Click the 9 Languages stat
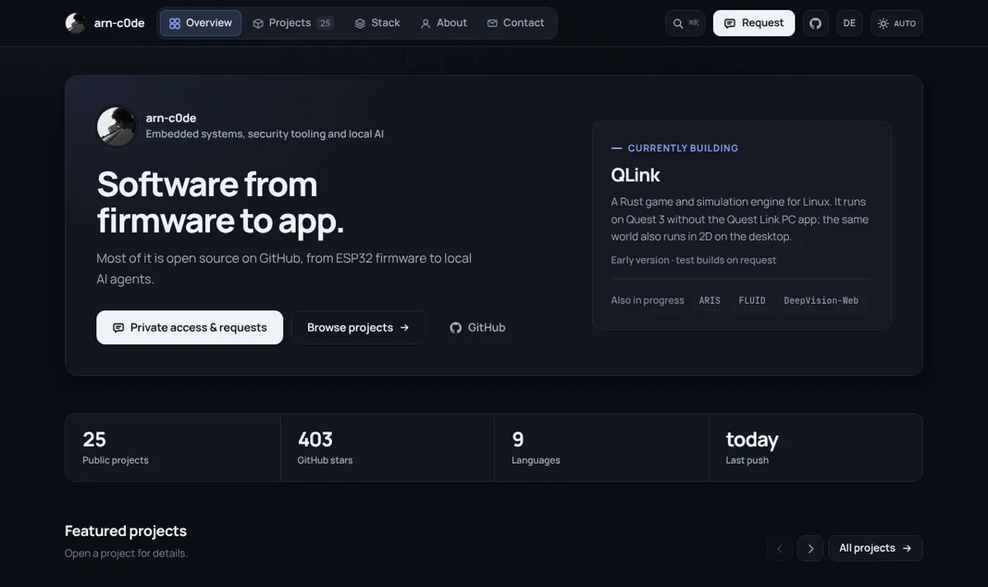Screen dimensions: 988x587 coord(602,447)
